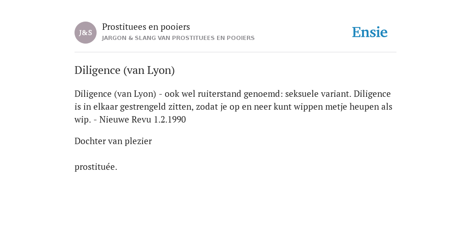Click the horizontal divider below the header
471x235 pixels.
[235, 52]
